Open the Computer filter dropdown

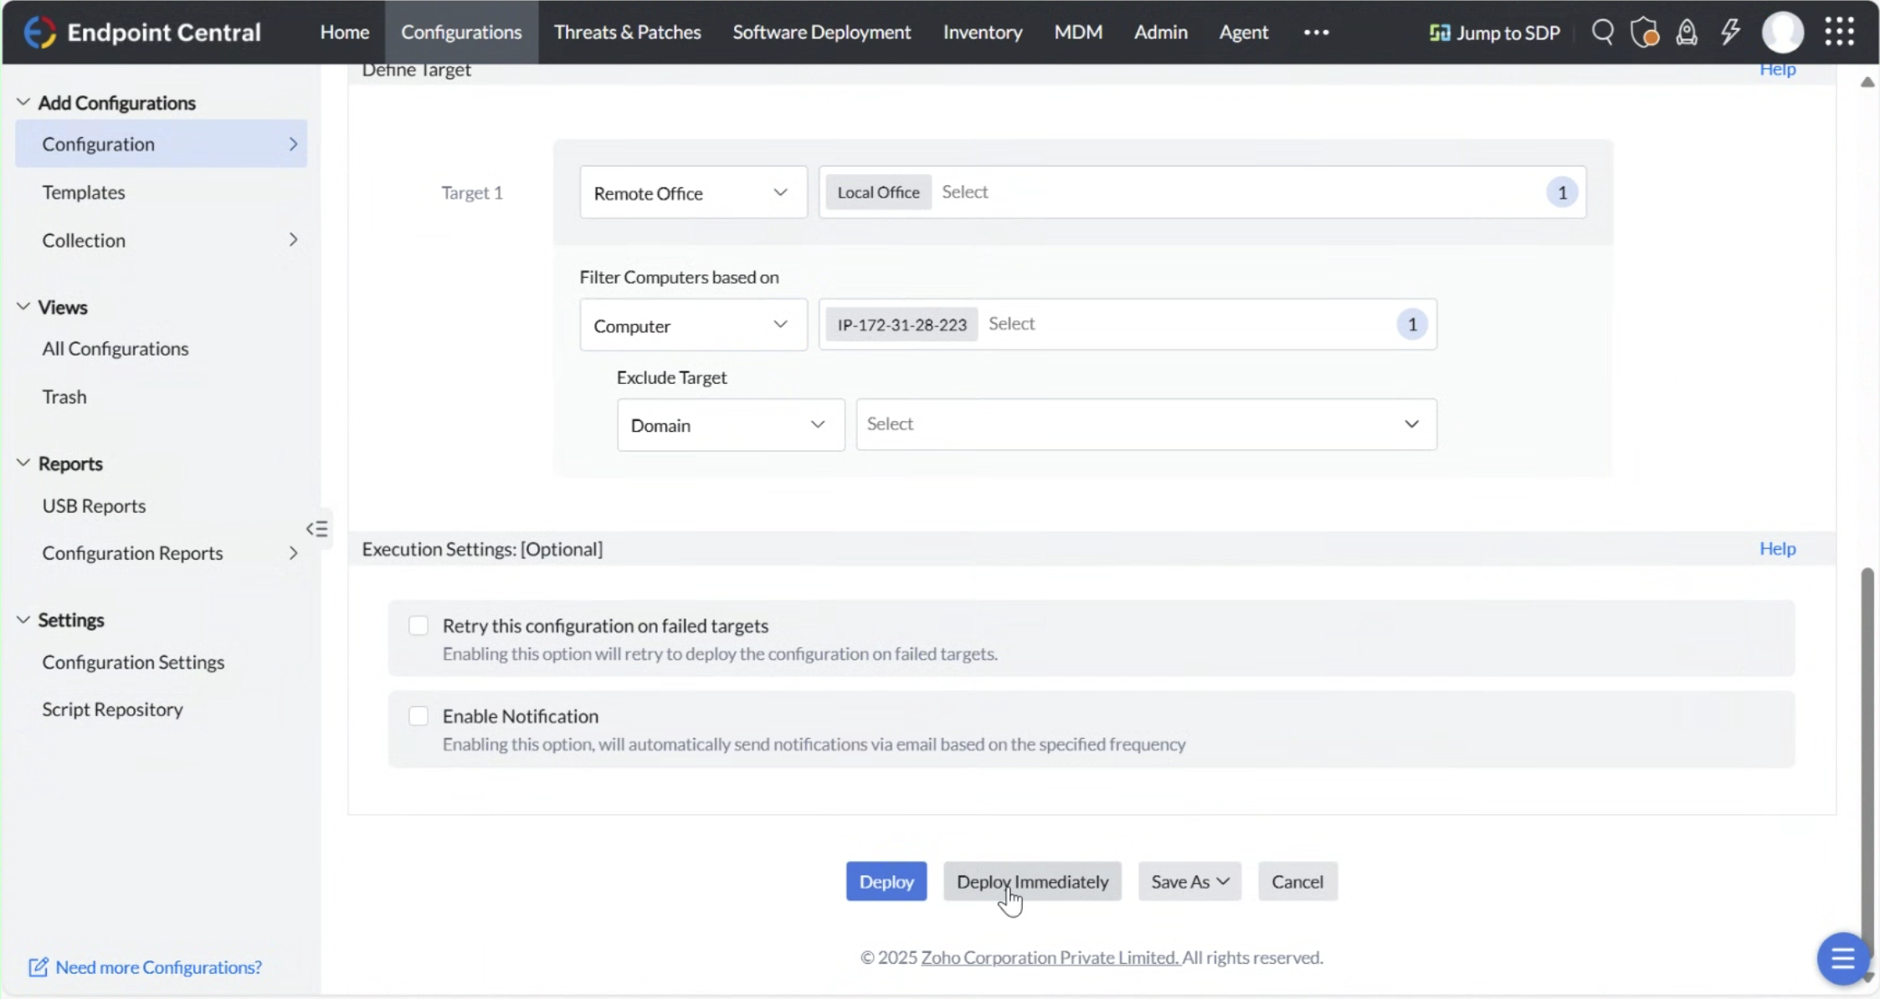692,325
